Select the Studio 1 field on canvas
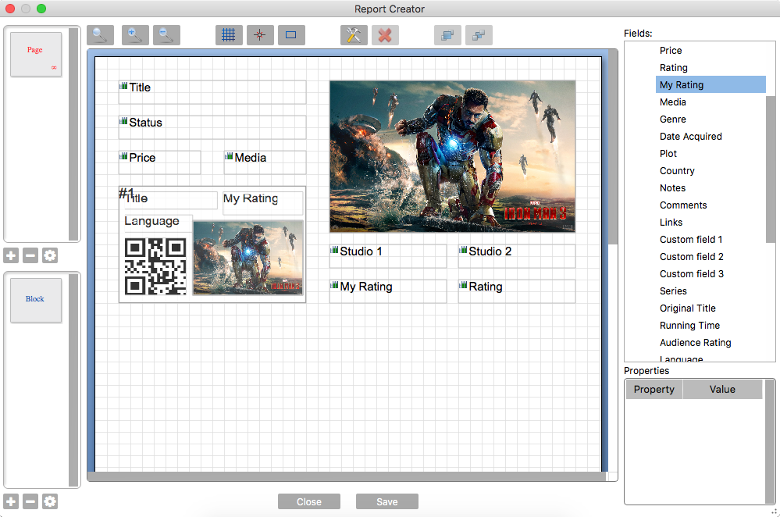 pyautogui.click(x=387, y=255)
